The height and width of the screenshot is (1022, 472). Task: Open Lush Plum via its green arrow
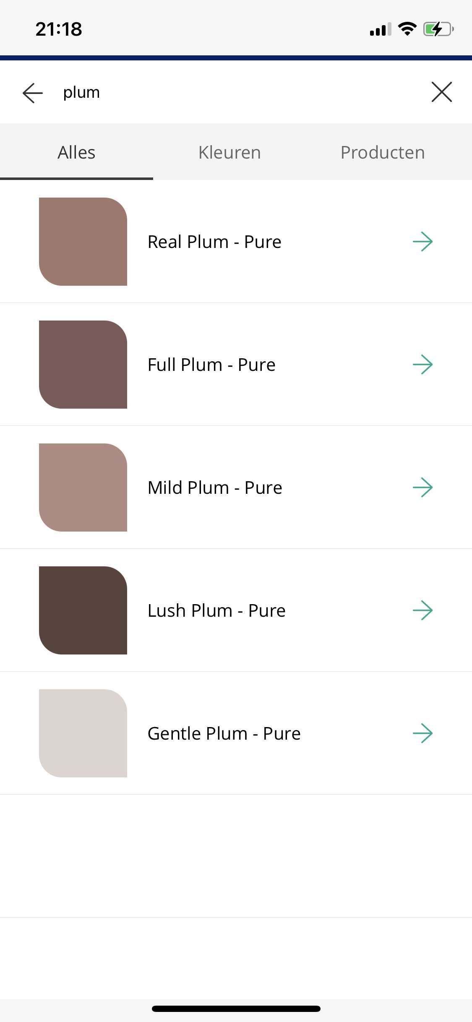[422, 610]
